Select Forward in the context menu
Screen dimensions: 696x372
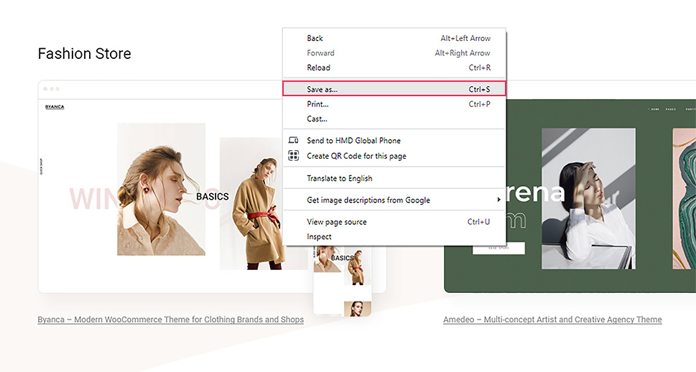(x=394, y=53)
